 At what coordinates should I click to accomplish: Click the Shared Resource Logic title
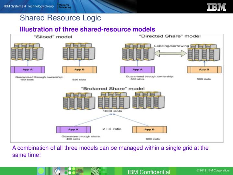(60, 18)
